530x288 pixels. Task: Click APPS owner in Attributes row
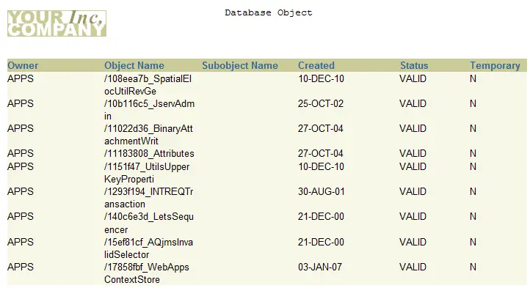coord(21,154)
